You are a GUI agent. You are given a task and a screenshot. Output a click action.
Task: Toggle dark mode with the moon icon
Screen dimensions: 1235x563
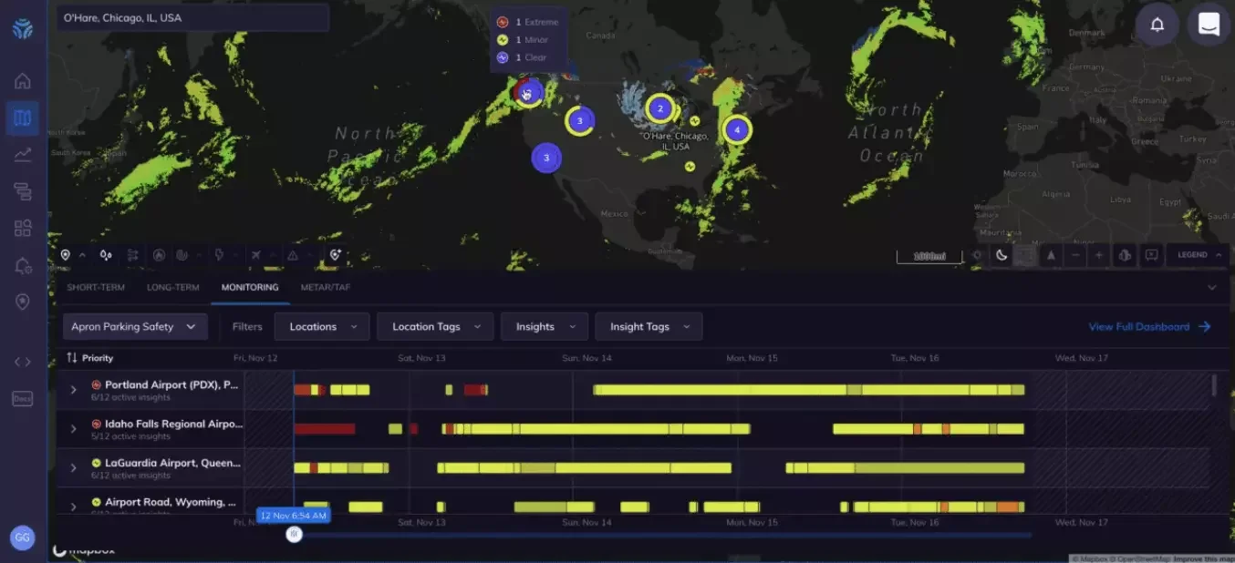tap(1001, 255)
